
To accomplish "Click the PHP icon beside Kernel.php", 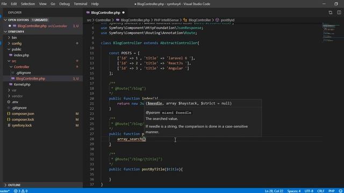I will point(11,84).
